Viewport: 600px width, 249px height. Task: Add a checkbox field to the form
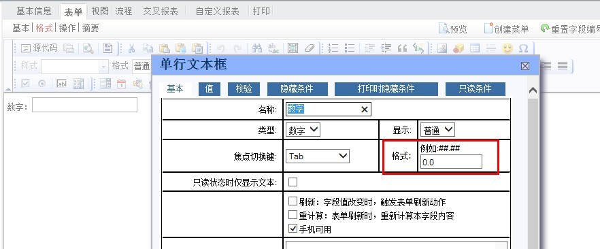click(x=25, y=84)
